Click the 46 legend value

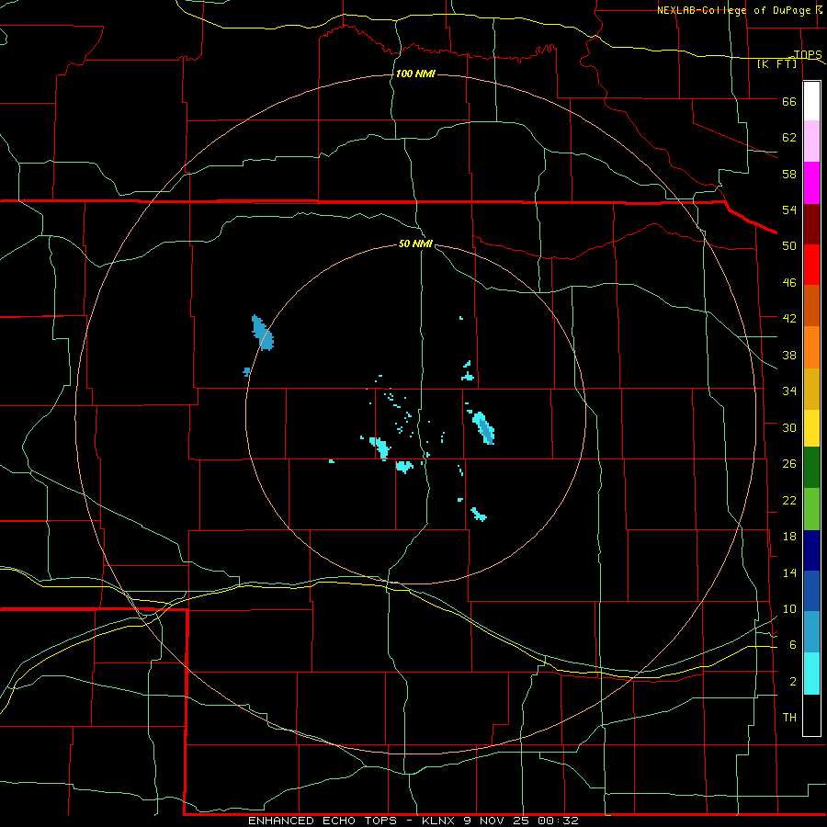pyautogui.click(x=789, y=283)
